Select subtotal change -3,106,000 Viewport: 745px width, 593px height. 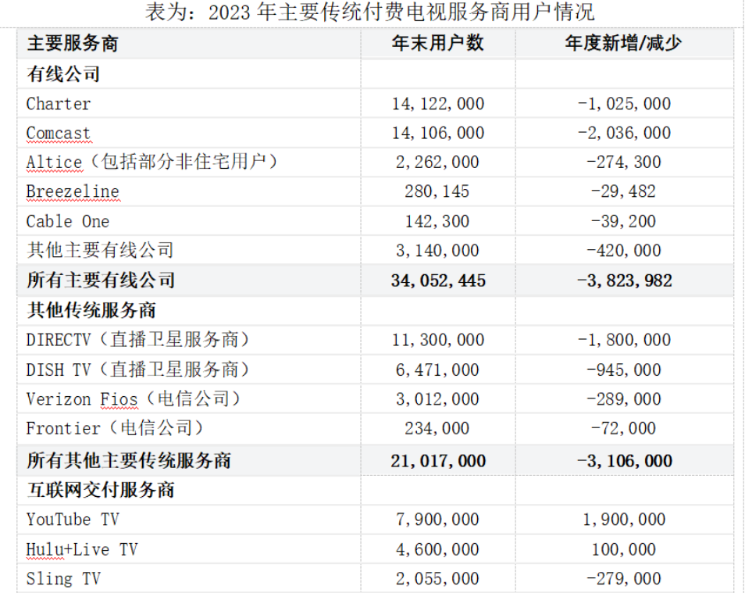point(624,461)
